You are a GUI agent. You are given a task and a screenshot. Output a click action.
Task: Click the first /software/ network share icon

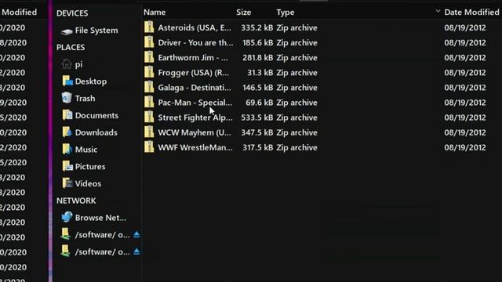point(65,234)
